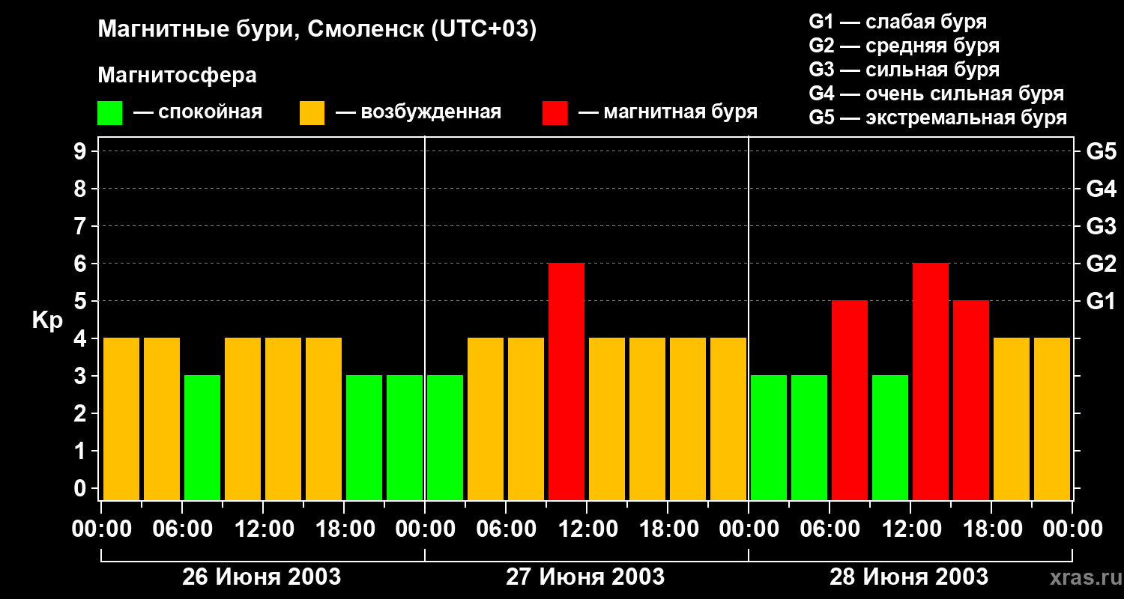
Task: Click the '26 Июня 2003' date label
Action: pos(262,577)
